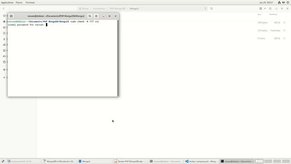Select the first workspace in the switcher
Image resolution: width=291 pixels, height=164 pixels.
pyautogui.click(x=259, y=161)
